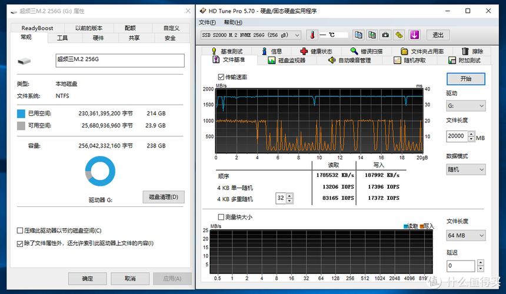Open the Erase (擦除) tab

click(x=472, y=51)
